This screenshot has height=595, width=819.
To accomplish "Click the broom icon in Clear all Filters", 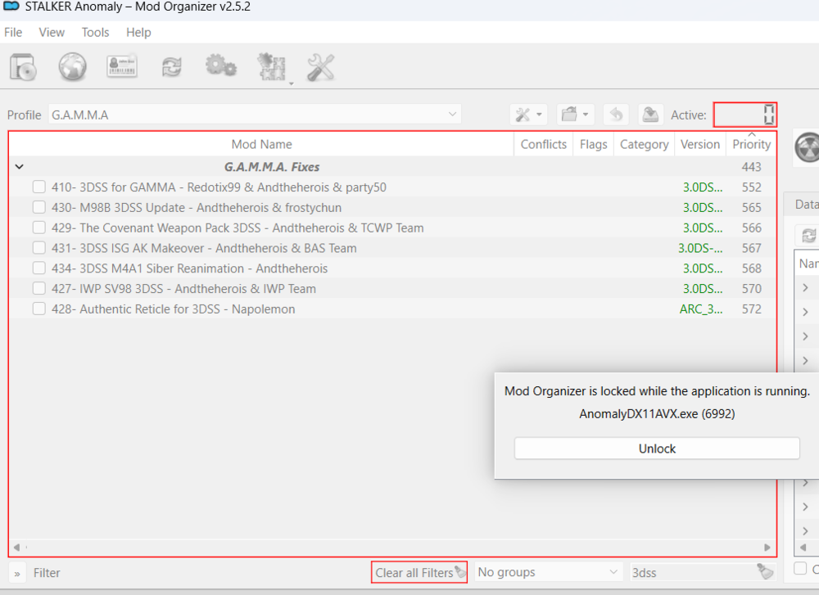I will (459, 571).
